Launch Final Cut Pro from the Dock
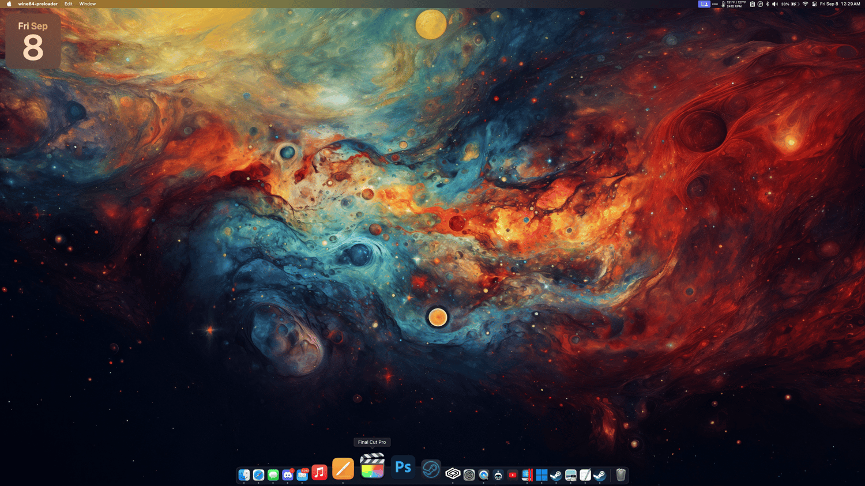This screenshot has height=486, width=865. pos(373,466)
